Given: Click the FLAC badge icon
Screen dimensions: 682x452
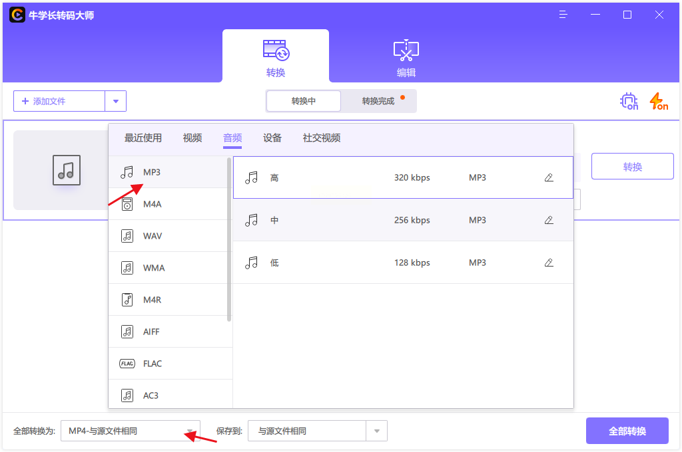Looking at the screenshot, I should tap(127, 364).
